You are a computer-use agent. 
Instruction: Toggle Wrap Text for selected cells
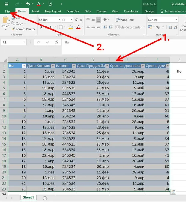coord(125,20)
